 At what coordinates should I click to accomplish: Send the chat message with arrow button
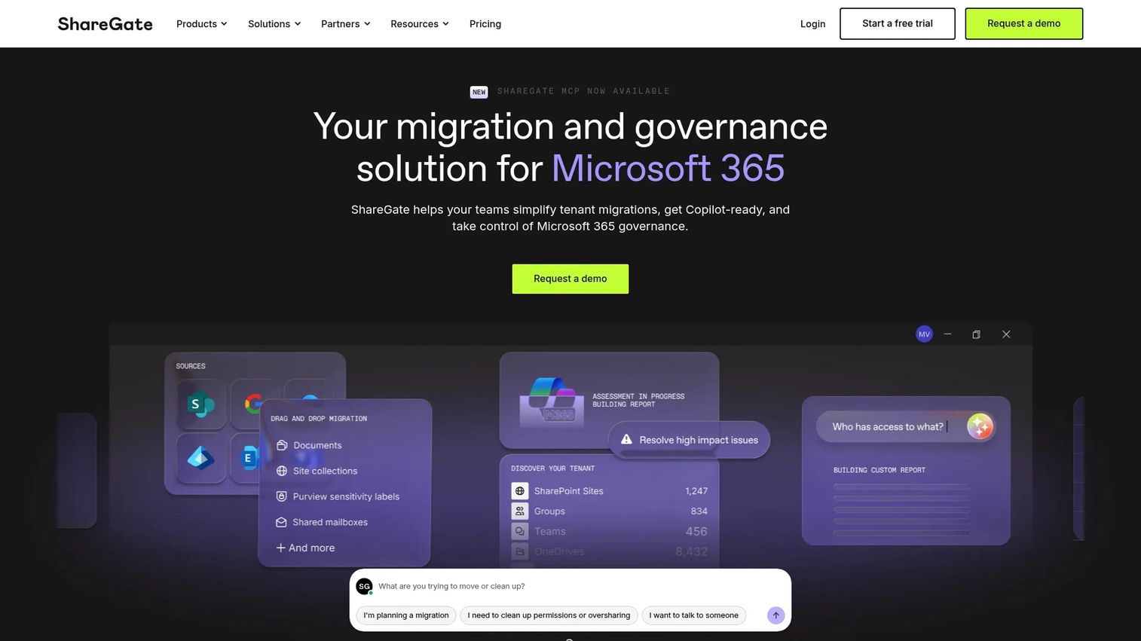[x=775, y=615]
